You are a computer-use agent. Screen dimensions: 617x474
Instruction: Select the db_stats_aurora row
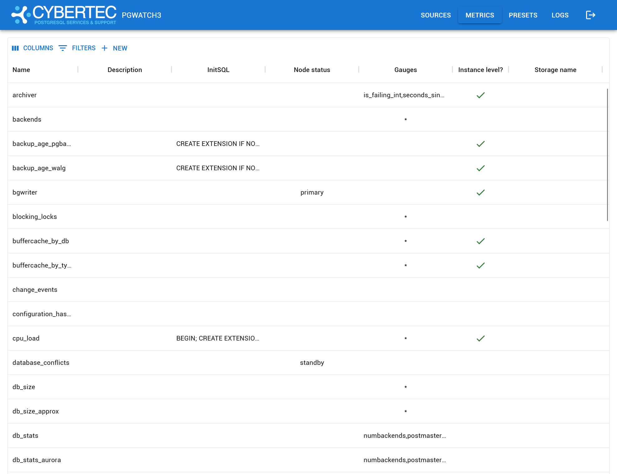click(x=37, y=460)
